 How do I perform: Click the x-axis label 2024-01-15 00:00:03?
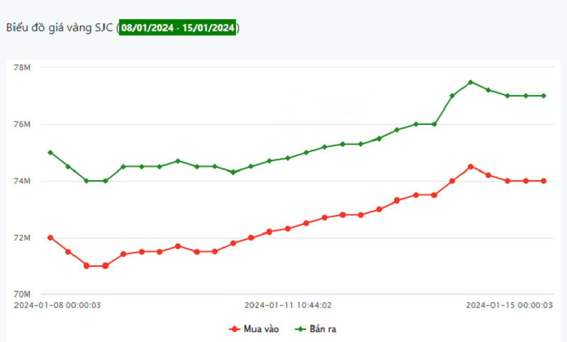click(x=509, y=305)
